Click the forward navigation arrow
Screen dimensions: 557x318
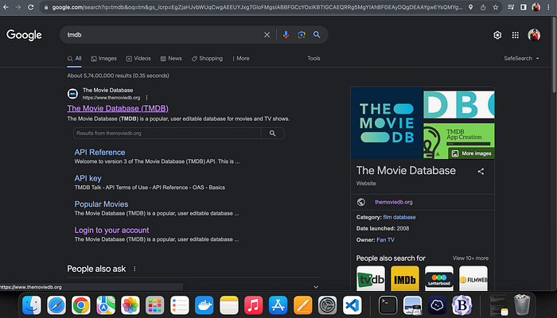click(x=18, y=7)
